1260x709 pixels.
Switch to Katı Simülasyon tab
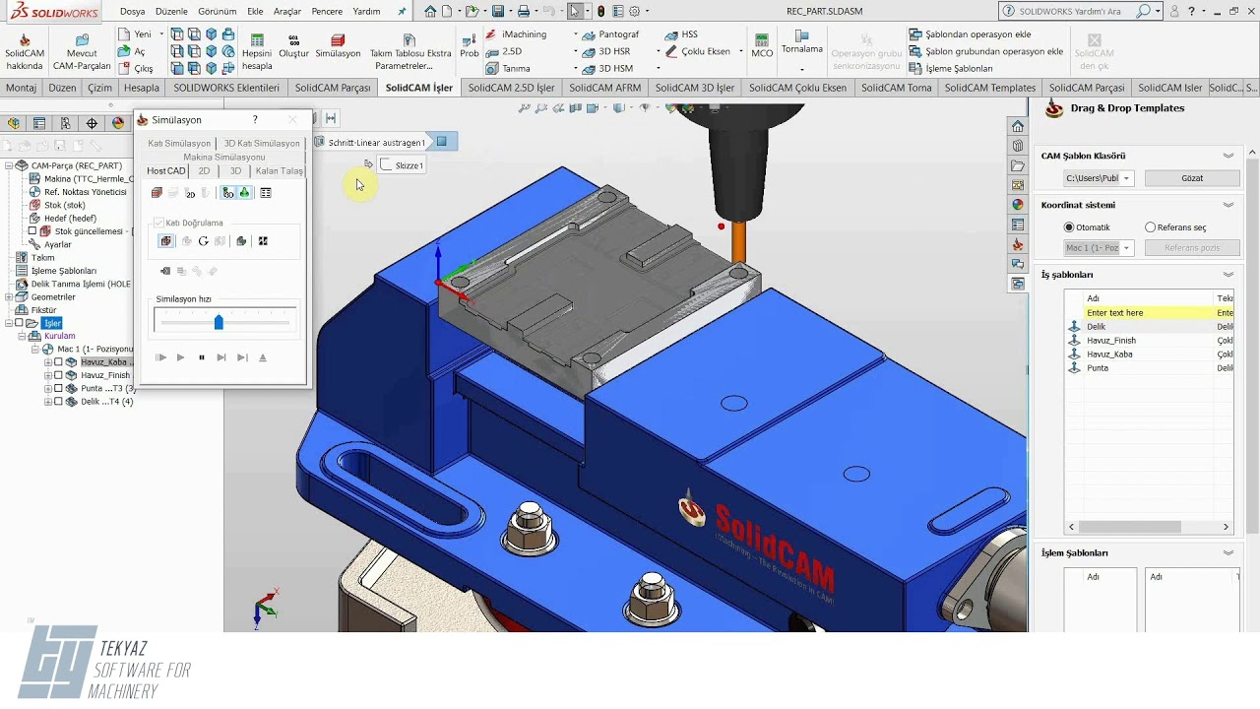[179, 144]
